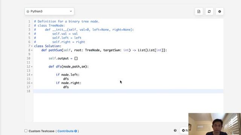Collapse the 'if node.right' fold arrow on line 16

[x=32, y=83]
